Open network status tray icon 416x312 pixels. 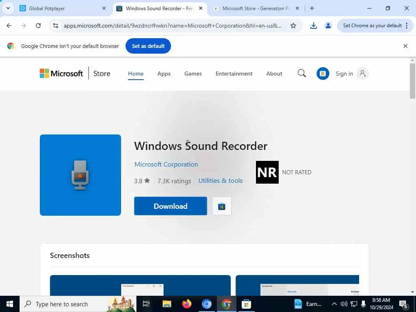tap(354, 304)
